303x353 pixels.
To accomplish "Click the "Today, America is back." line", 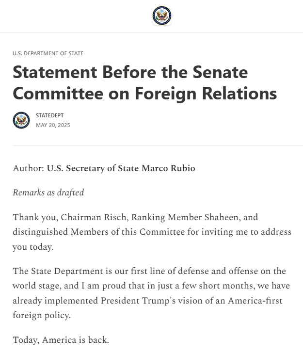I will (61, 340).
